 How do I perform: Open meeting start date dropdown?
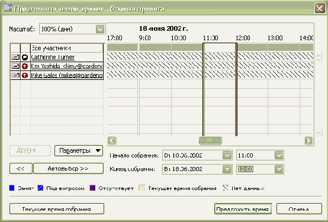tap(227, 155)
